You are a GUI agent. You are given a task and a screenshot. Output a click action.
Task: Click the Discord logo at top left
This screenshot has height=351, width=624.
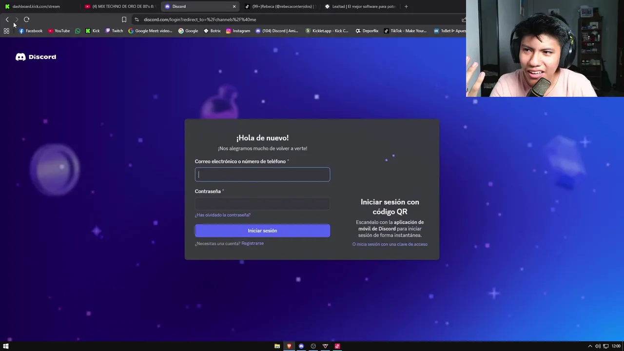pos(36,57)
